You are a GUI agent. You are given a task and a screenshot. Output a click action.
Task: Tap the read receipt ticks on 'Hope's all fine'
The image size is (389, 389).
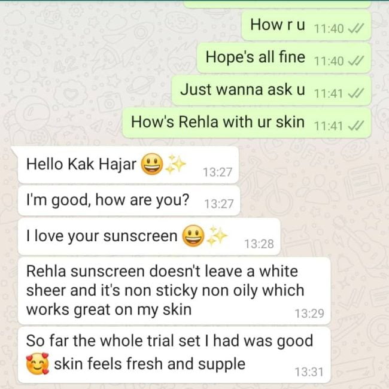tap(356, 61)
